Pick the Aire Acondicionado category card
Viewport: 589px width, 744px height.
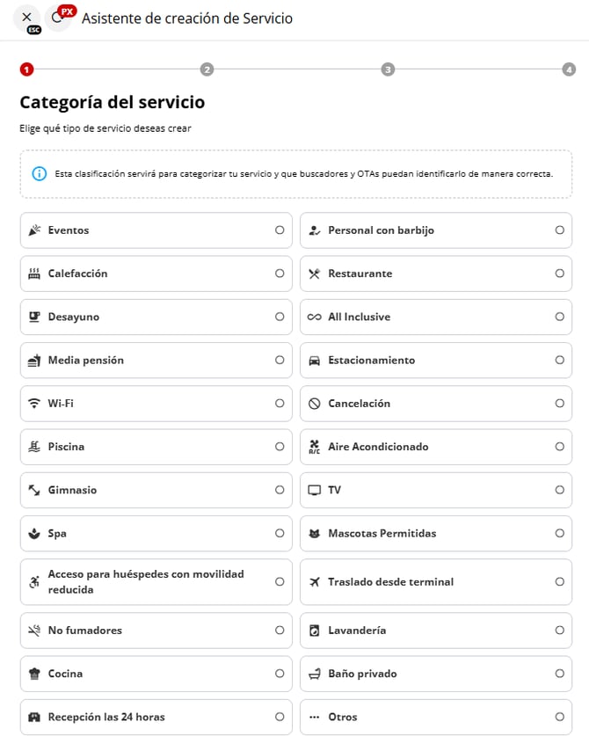[x=435, y=447]
